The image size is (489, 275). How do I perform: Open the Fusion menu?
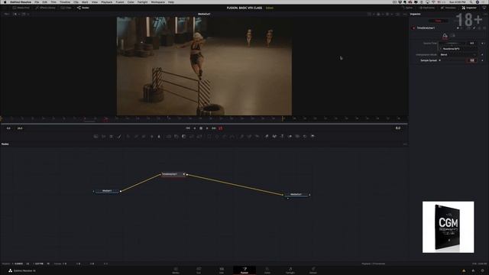[x=120, y=2]
